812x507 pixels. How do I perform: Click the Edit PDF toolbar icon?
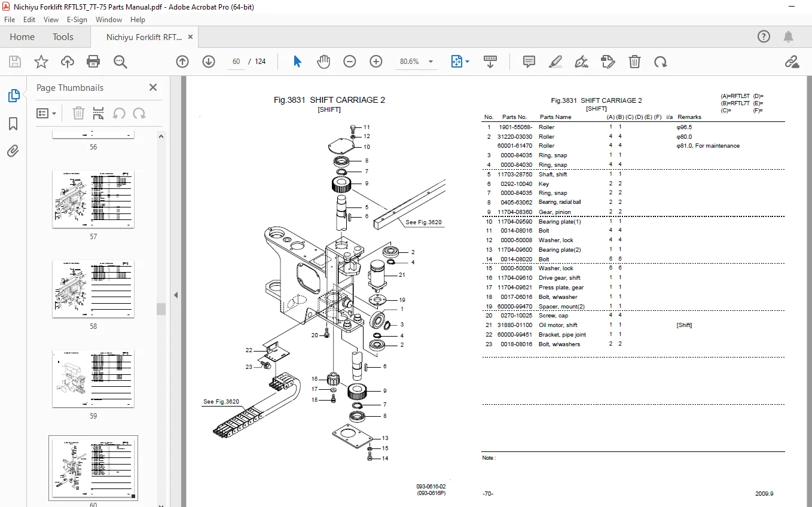[608, 62]
